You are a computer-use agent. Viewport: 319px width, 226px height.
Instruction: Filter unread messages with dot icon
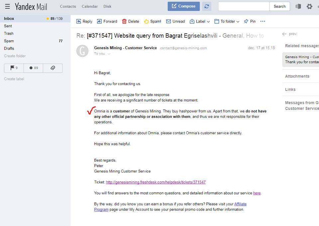(33, 68)
